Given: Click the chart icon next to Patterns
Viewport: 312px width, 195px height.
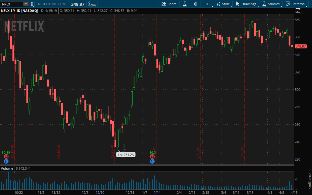Looking at the screenshot, I should point(287,4).
